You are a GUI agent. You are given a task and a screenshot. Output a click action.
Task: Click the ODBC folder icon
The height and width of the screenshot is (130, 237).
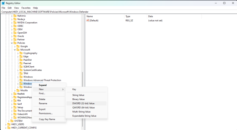point(15,26)
